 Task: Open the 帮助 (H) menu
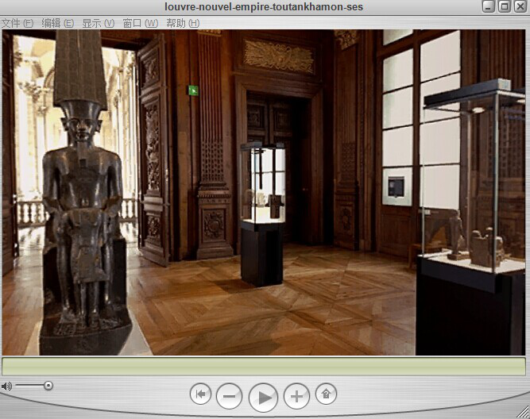tap(183, 23)
